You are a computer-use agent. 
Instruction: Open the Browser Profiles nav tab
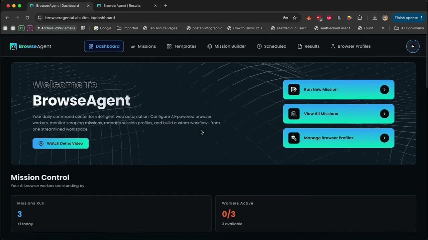(351, 46)
